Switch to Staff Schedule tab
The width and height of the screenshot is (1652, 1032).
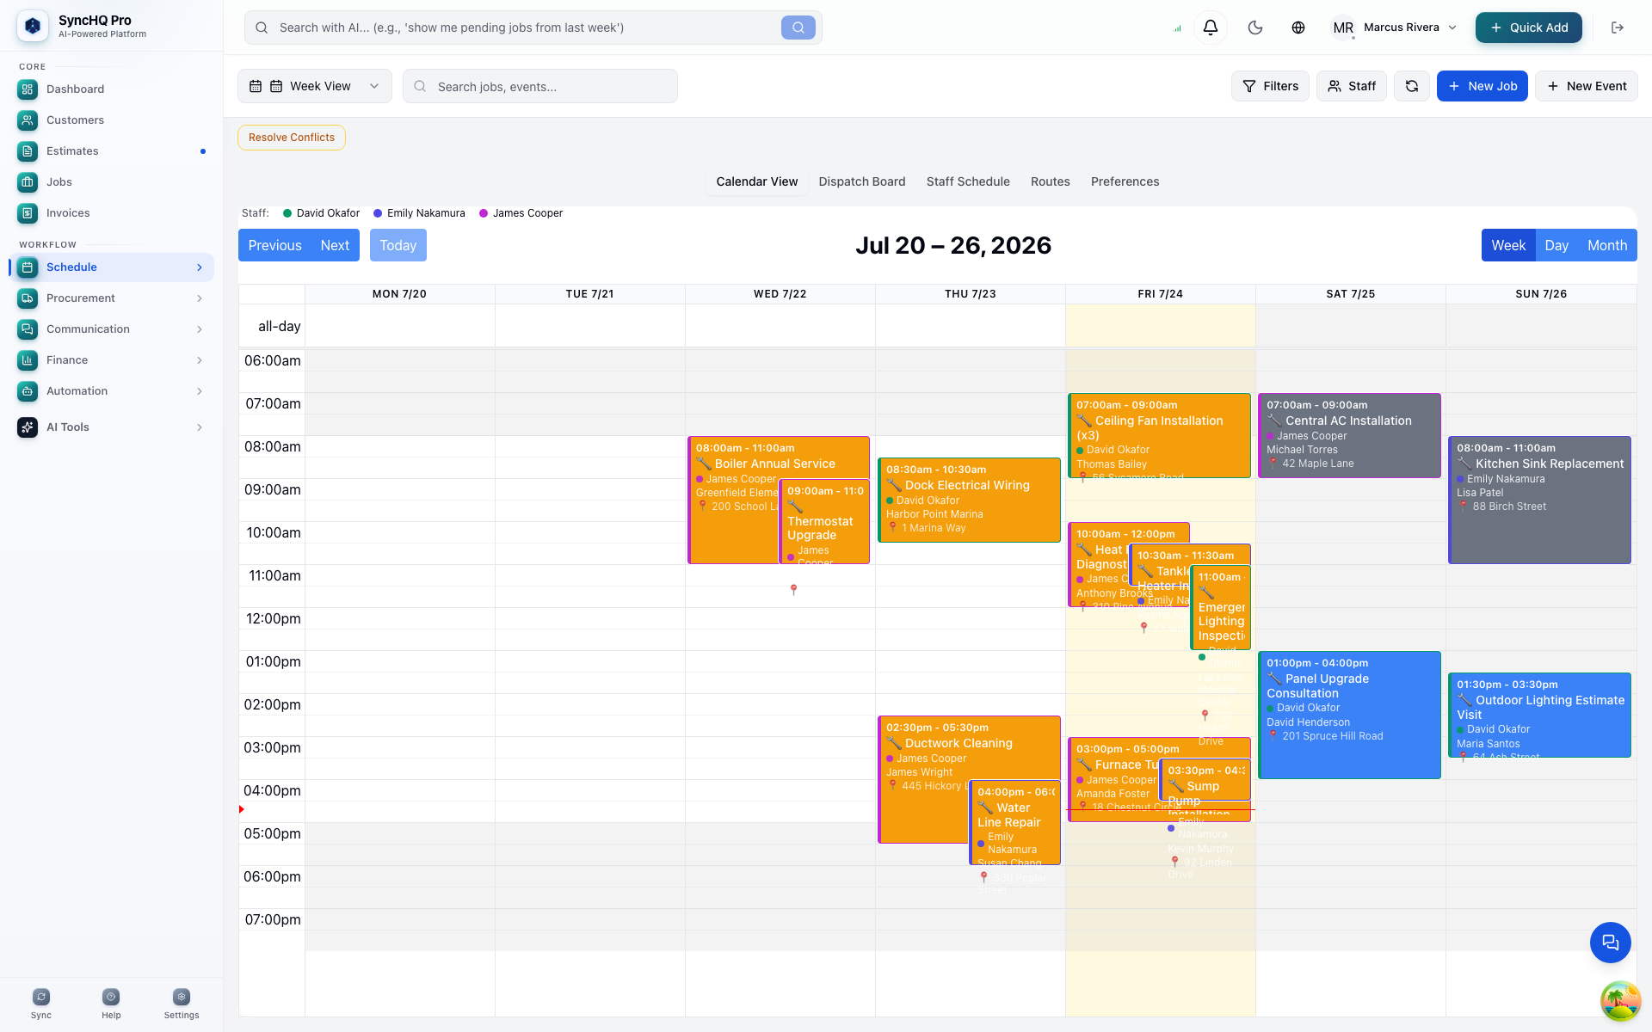(x=968, y=181)
